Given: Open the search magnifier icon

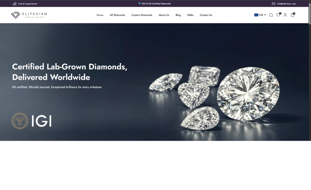Looking at the screenshot, I should pyautogui.click(x=271, y=15).
